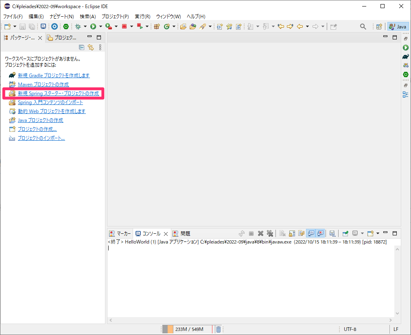Collapse All in Package Explorer
The height and width of the screenshot is (335, 411).
pyautogui.click(x=81, y=48)
